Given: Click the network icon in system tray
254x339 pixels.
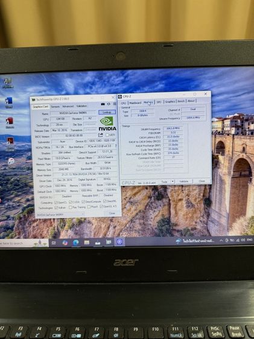Looking at the screenshot, I should point(238,240).
